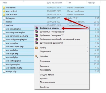Screen dimensions: 106x93
Task: Click the wp-content folder icon
Action: [4, 11]
